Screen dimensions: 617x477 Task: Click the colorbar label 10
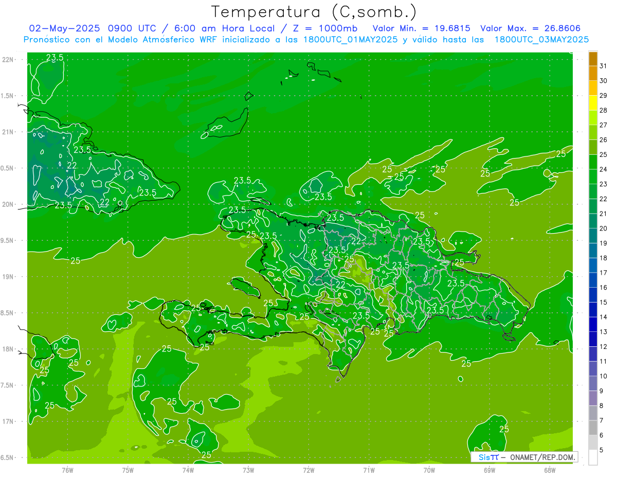(604, 376)
